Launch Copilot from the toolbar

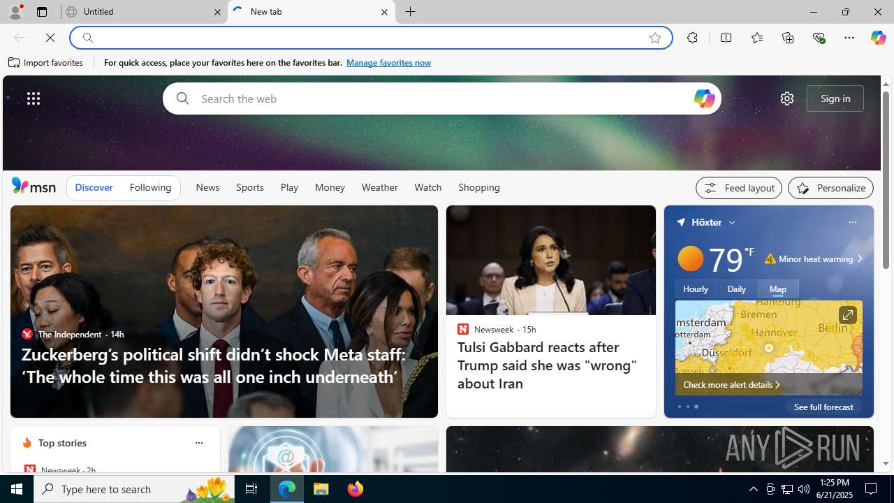tap(878, 38)
